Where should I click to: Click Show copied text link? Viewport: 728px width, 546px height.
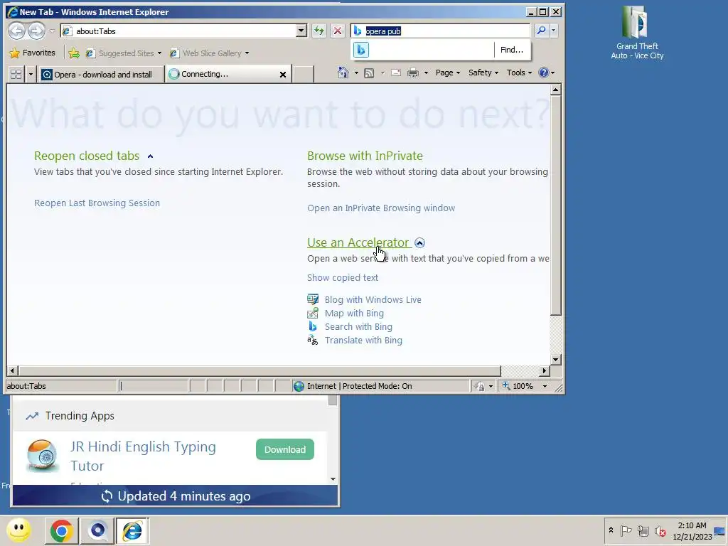point(342,278)
